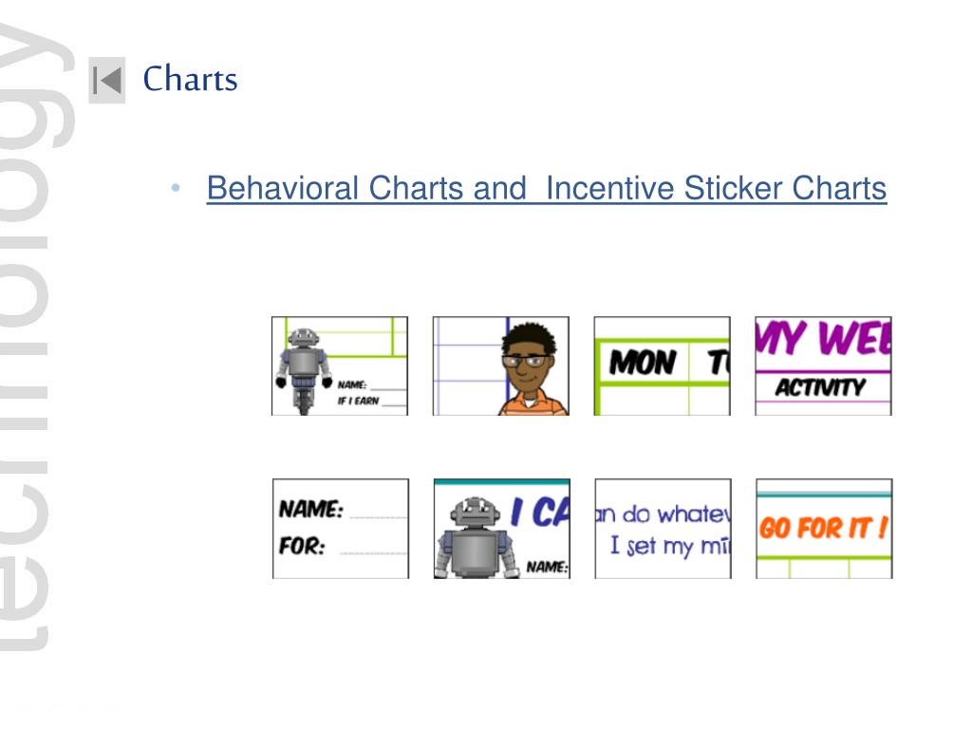Open the purple My Week Activity thumbnail

[x=823, y=365]
